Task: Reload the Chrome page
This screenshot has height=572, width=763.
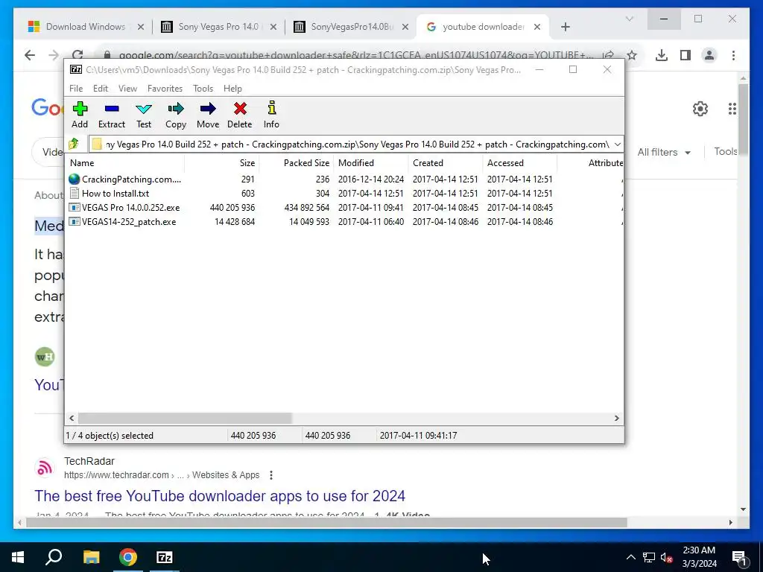Action: click(x=77, y=55)
